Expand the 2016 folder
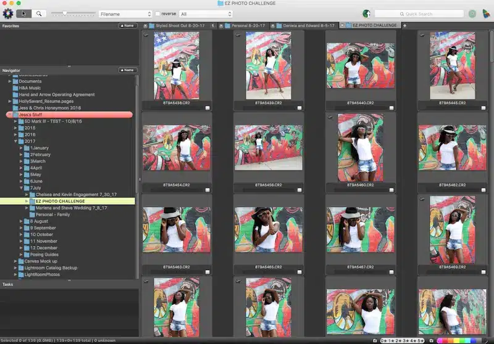 tap(15, 134)
